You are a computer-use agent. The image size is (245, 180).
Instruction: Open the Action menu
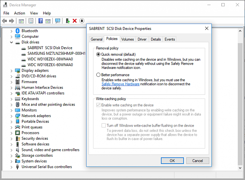pyautogui.click(x=20, y=13)
